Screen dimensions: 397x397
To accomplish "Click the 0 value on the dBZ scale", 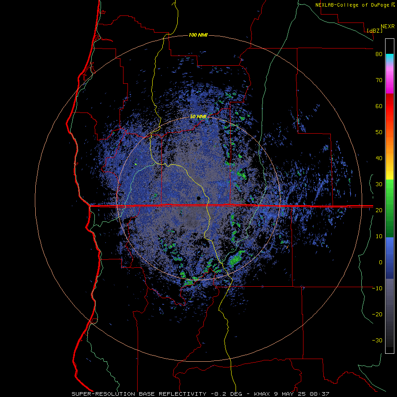I will point(381,262).
